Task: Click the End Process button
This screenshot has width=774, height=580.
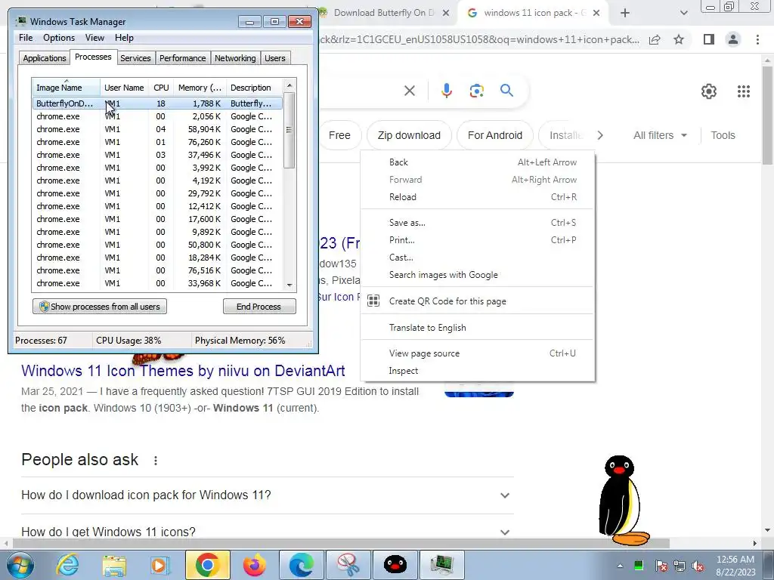Action: click(259, 307)
